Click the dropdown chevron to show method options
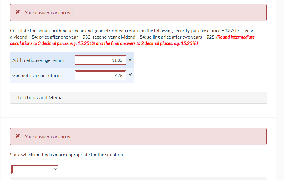This screenshot has width=284, height=180. coord(55,169)
